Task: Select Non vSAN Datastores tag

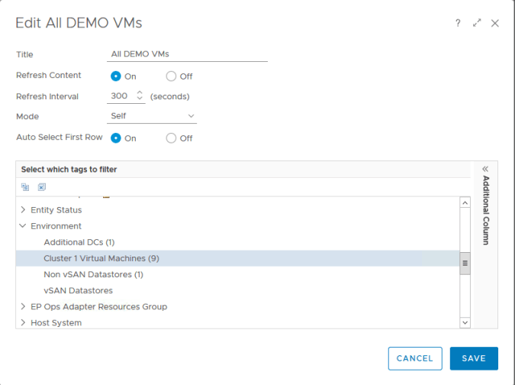Action: click(x=93, y=274)
